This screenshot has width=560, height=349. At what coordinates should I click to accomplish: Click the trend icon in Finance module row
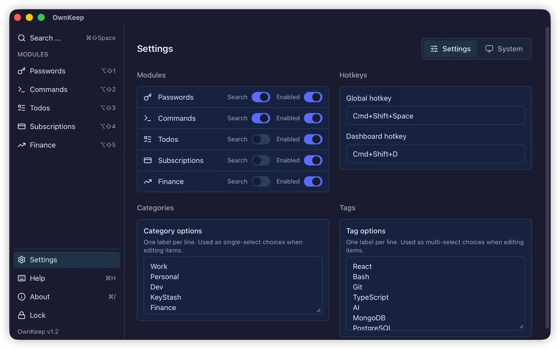(x=148, y=182)
